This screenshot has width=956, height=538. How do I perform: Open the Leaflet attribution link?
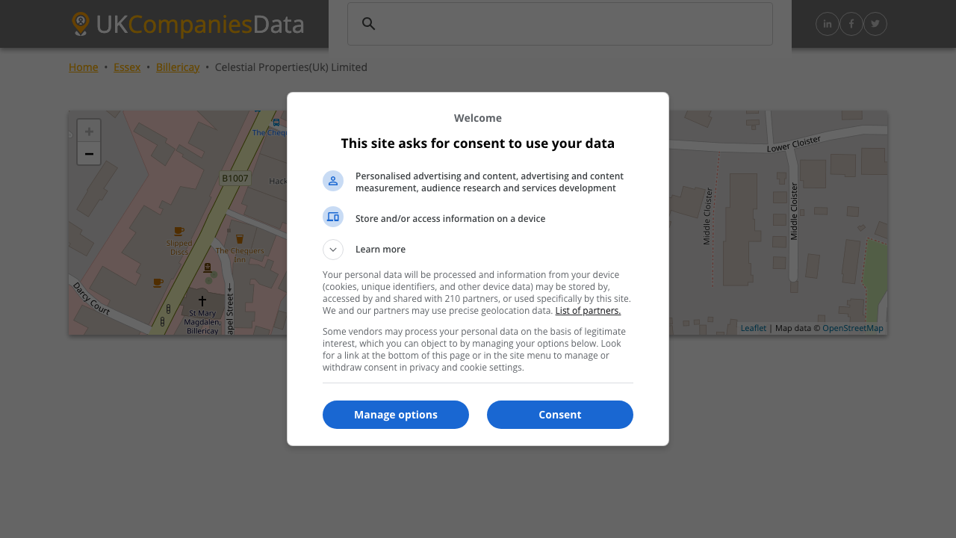pyautogui.click(x=754, y=328)
